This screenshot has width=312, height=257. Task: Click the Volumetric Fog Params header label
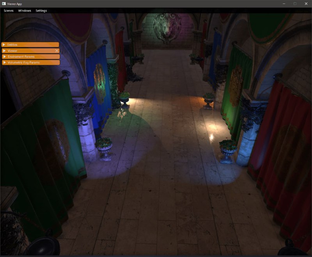click(23, 62)
